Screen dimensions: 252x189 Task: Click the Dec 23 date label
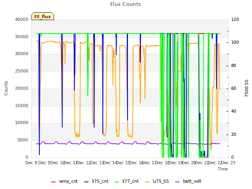tap(228, 163)
